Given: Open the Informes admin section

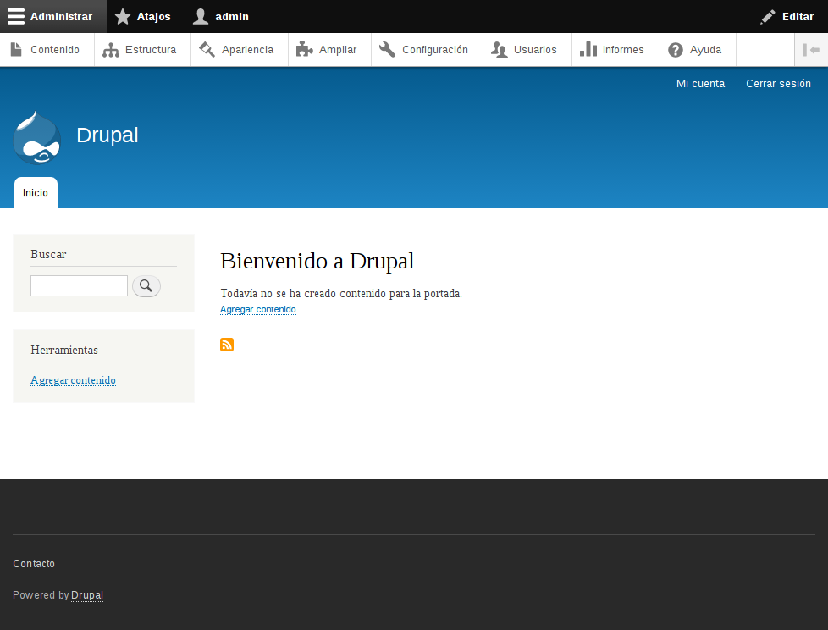Looking at the screenshot, I should tap(615, 50).
